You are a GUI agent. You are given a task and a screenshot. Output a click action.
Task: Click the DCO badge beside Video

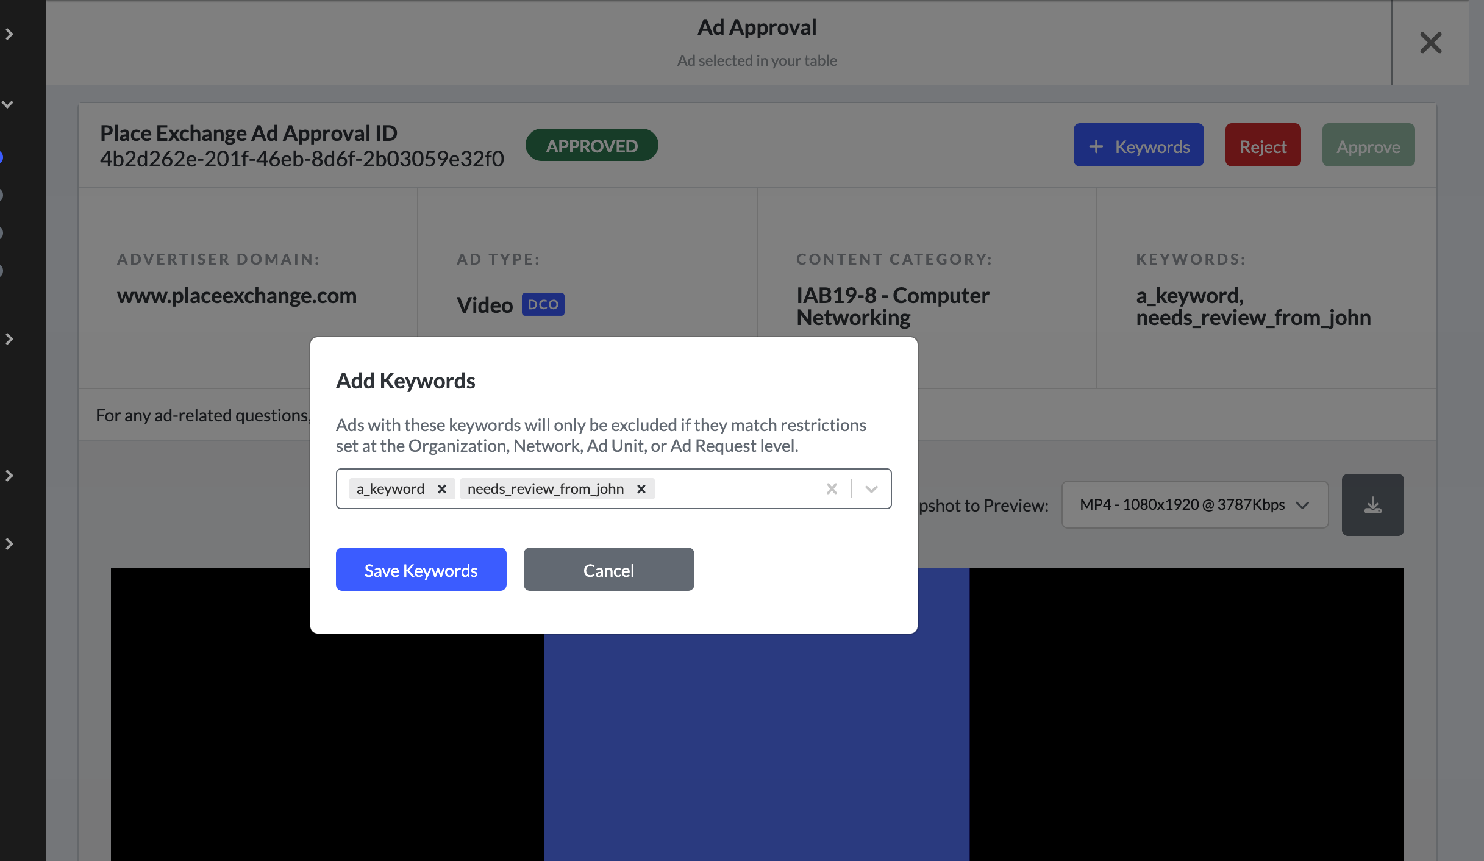click(x=543, y=304)
